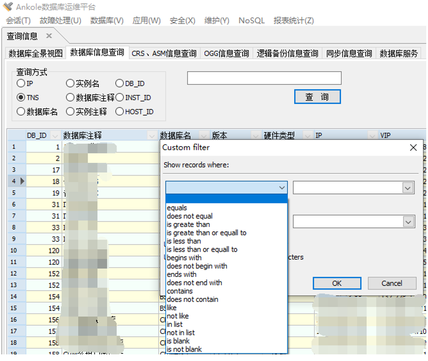Open the 数据库名 column filter arrow
428x361 pixels.
(x=204, y=135)
